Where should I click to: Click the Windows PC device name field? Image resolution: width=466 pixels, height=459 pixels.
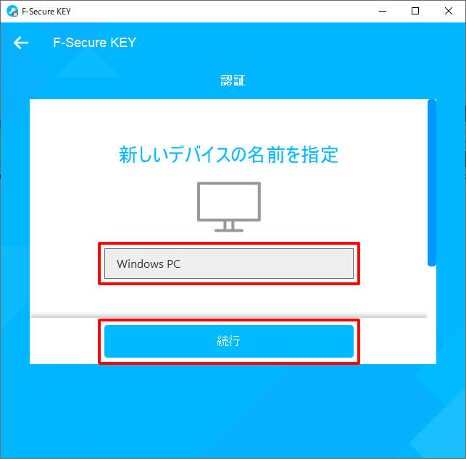229,264
